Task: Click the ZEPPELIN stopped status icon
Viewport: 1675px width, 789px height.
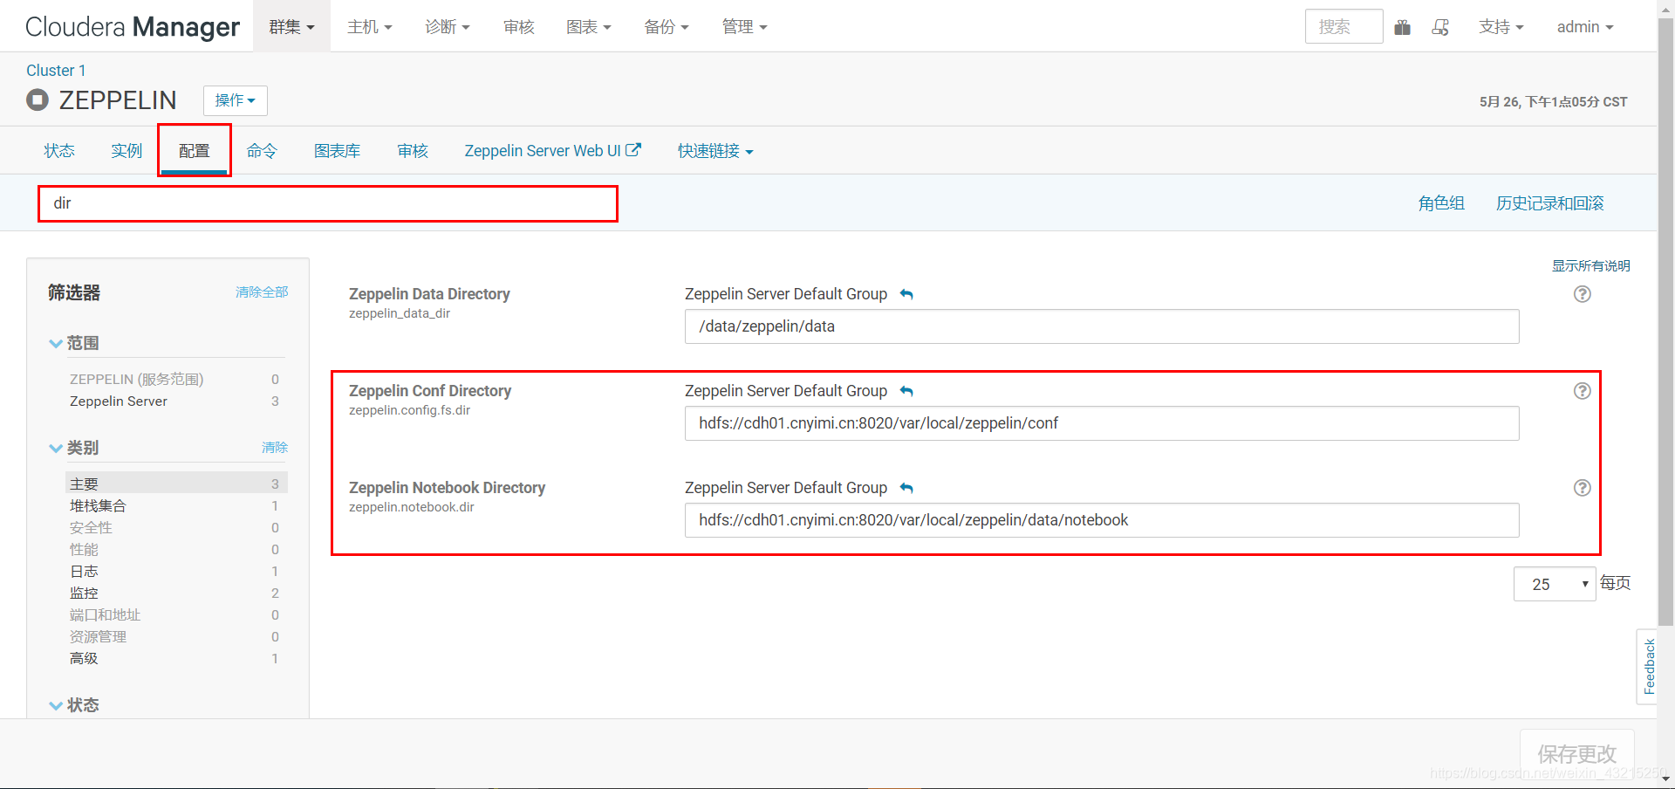Action: 38,99
